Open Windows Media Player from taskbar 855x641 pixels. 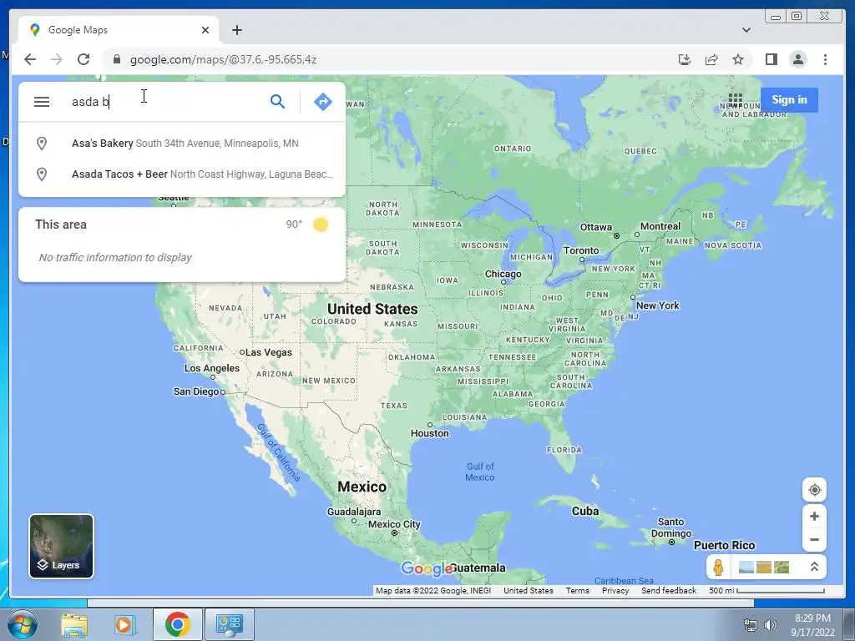[x=124, y=624]
